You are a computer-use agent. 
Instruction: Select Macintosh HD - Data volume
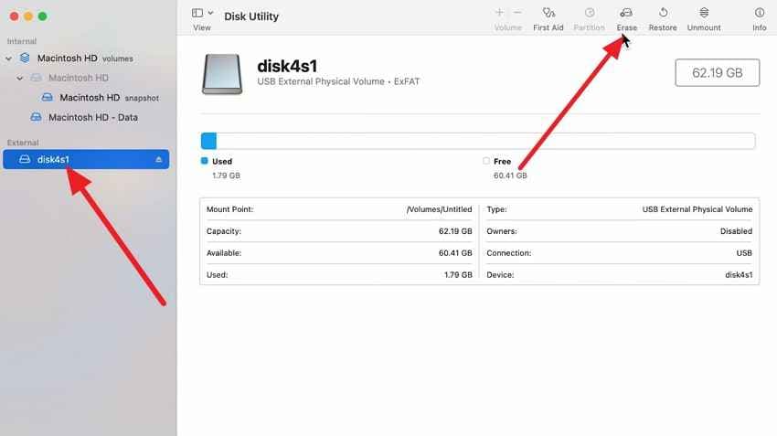coord(93,117)
